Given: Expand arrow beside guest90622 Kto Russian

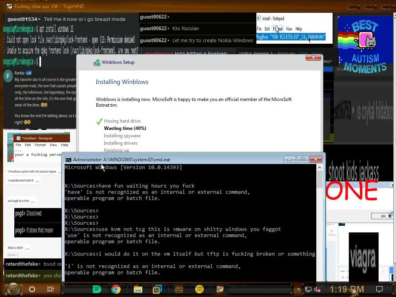Looking at the screenshot, I should pyautogui.click(x=169, y=28).
